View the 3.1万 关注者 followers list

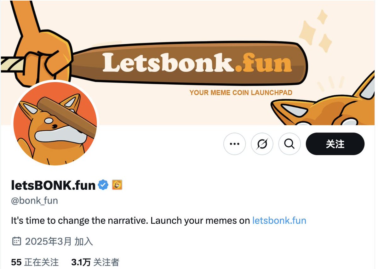pos(95,262)
